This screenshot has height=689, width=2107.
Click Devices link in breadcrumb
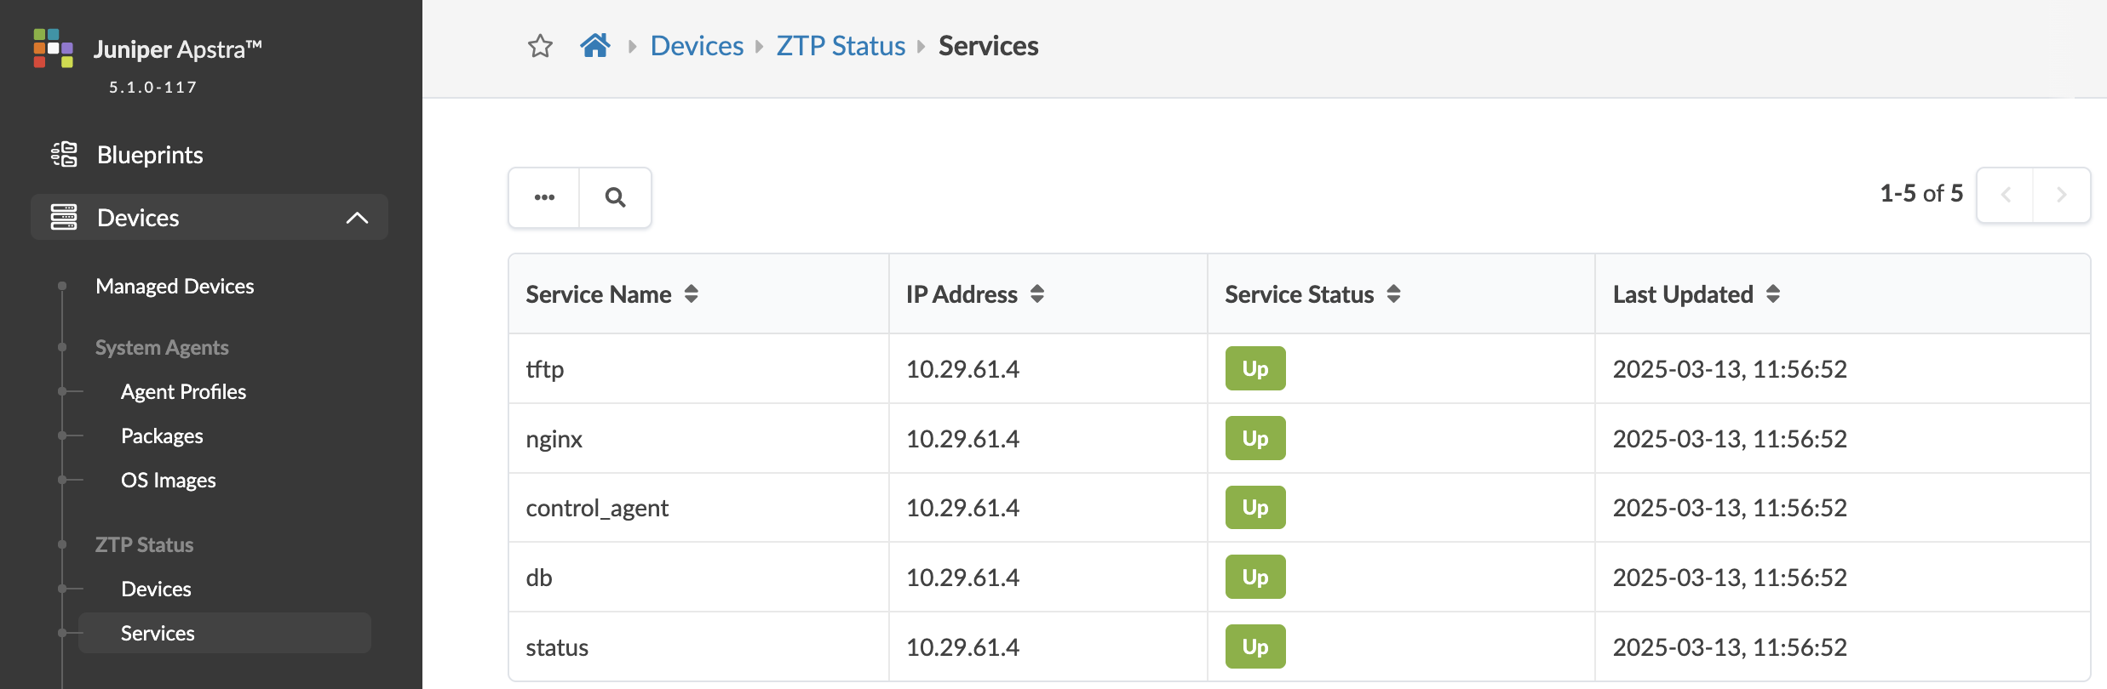pos(696,46)
